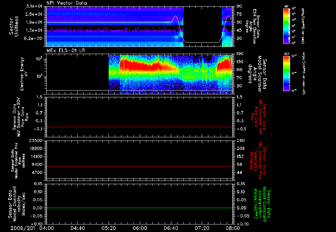
Task: Click the 9400 scanner position tick label
Action: click(37, 164)
